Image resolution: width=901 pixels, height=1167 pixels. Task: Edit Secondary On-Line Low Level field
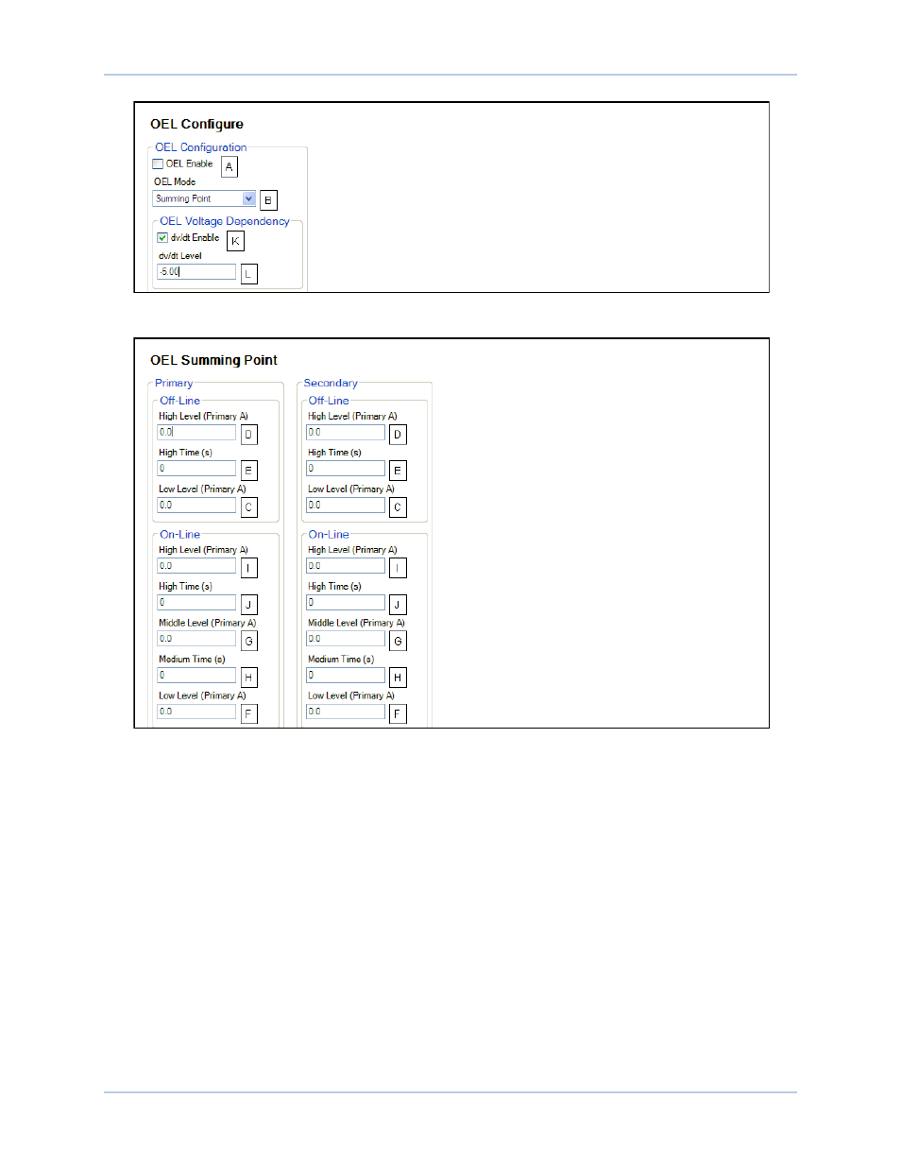click(346, 712)
